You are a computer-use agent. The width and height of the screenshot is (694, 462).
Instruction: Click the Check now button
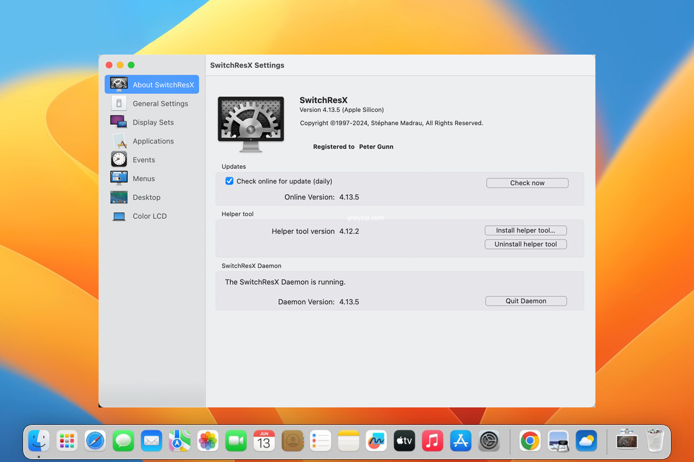[527, 183]
